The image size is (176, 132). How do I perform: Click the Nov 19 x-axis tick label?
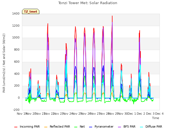pyautogui.click(x=21, y=114)
